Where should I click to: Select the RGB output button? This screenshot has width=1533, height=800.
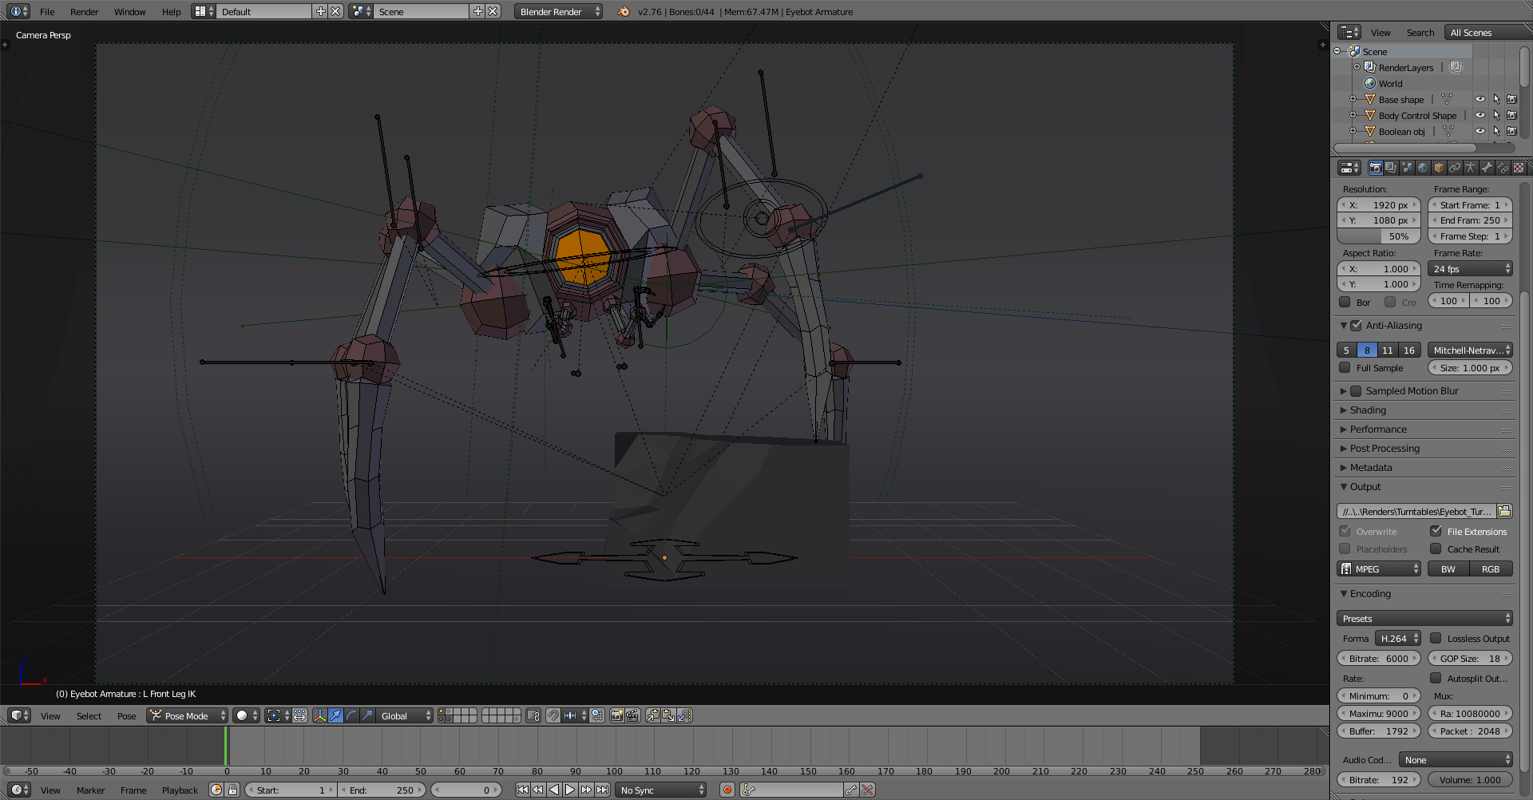1491,568
